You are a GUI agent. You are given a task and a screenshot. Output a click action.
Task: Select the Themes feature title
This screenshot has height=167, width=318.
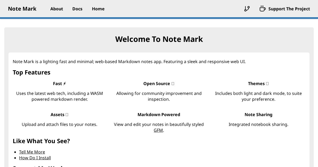[258, 83]
